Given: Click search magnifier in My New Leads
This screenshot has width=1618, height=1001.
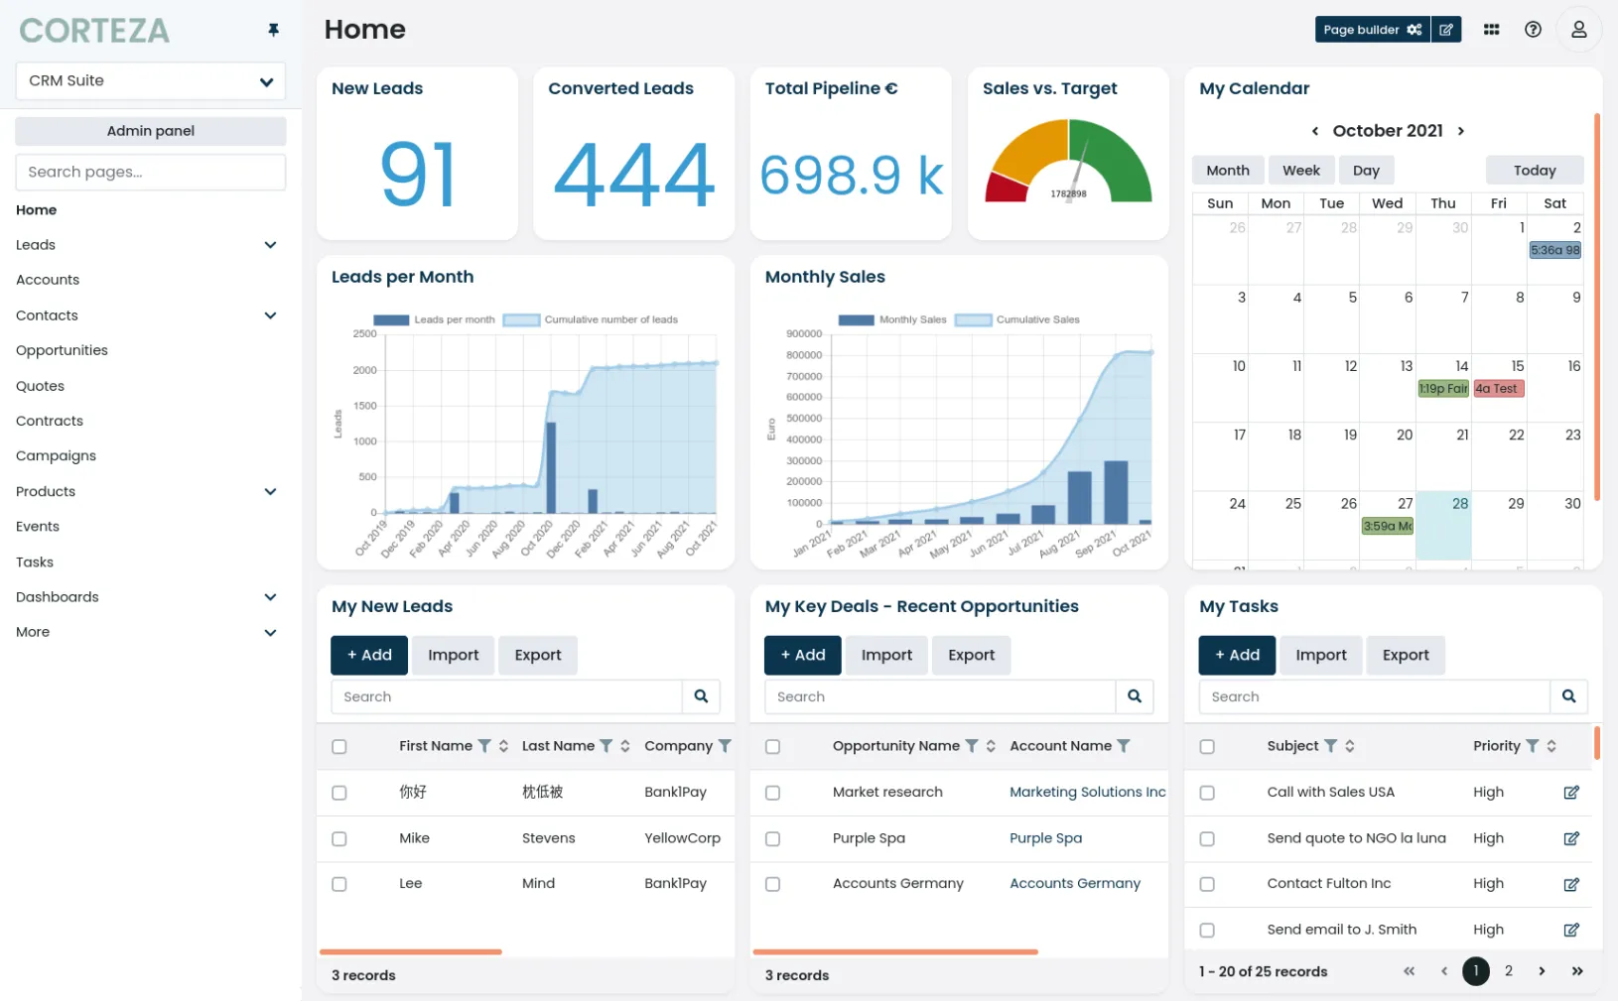Looking at the screenshot, I should pos(701,696).
